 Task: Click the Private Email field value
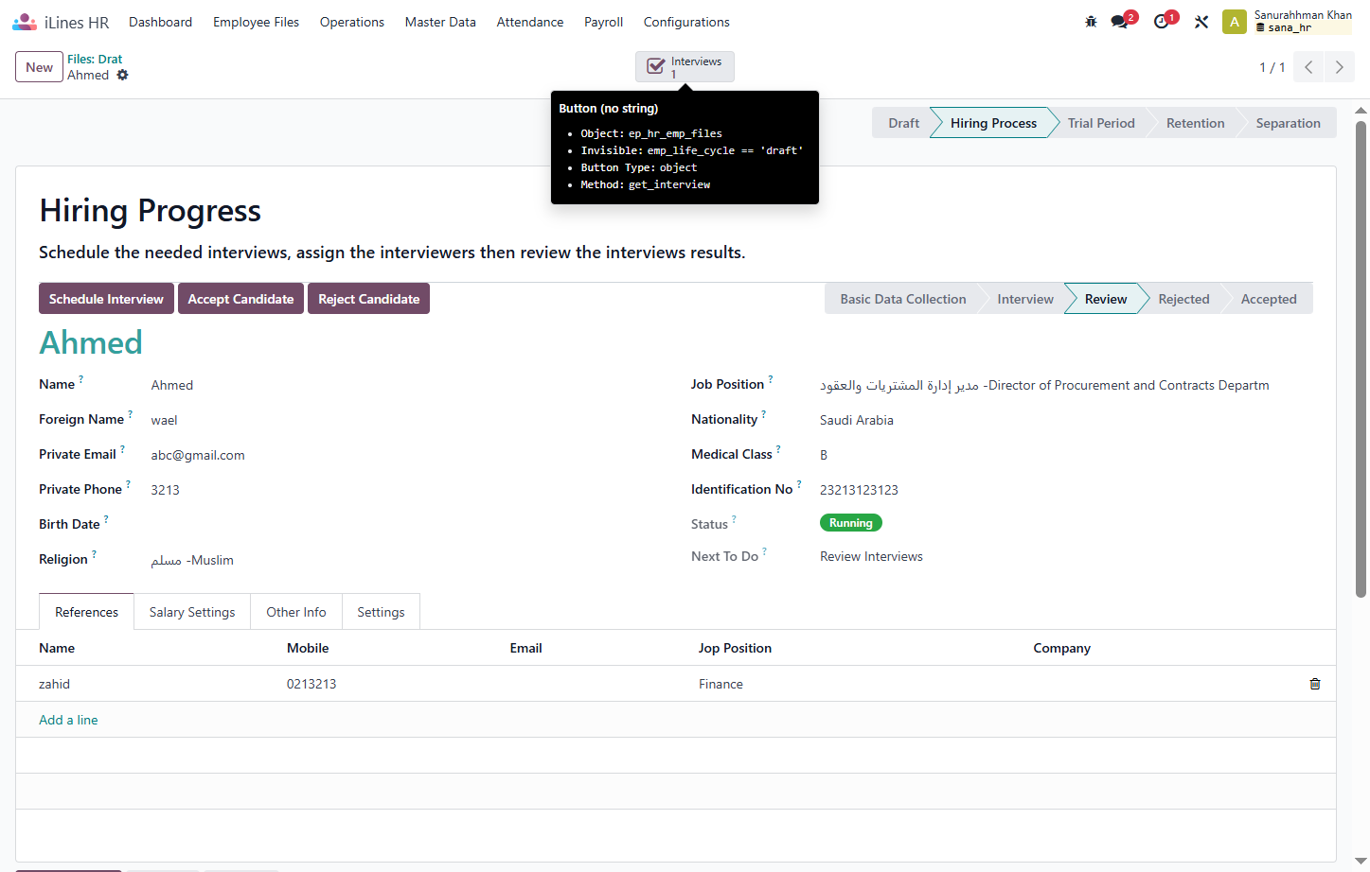click(x=198, y=455)
